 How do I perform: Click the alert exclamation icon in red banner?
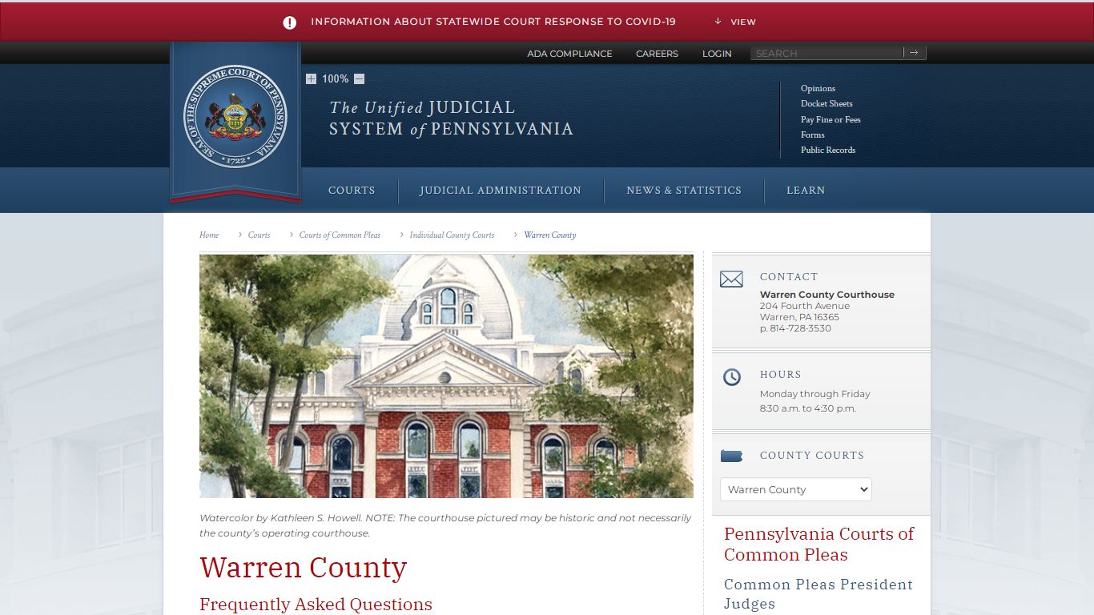[x=290, y=22]
